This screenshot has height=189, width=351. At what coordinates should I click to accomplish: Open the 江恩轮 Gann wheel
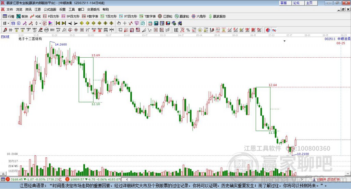coord(165,16)
